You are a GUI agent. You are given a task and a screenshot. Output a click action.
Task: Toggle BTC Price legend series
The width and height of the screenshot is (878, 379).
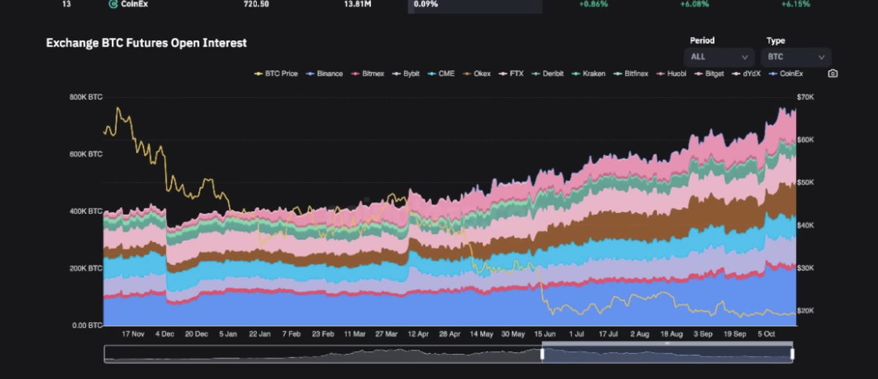pyautogui.click(x=276, y=74)
